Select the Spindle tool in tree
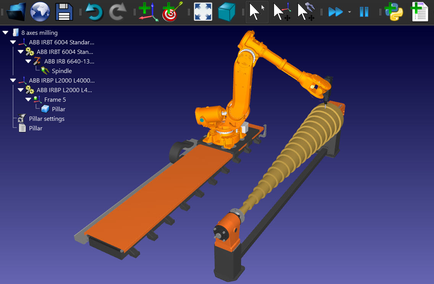This screenshot has width=434, height=284. tap(62, 71)
